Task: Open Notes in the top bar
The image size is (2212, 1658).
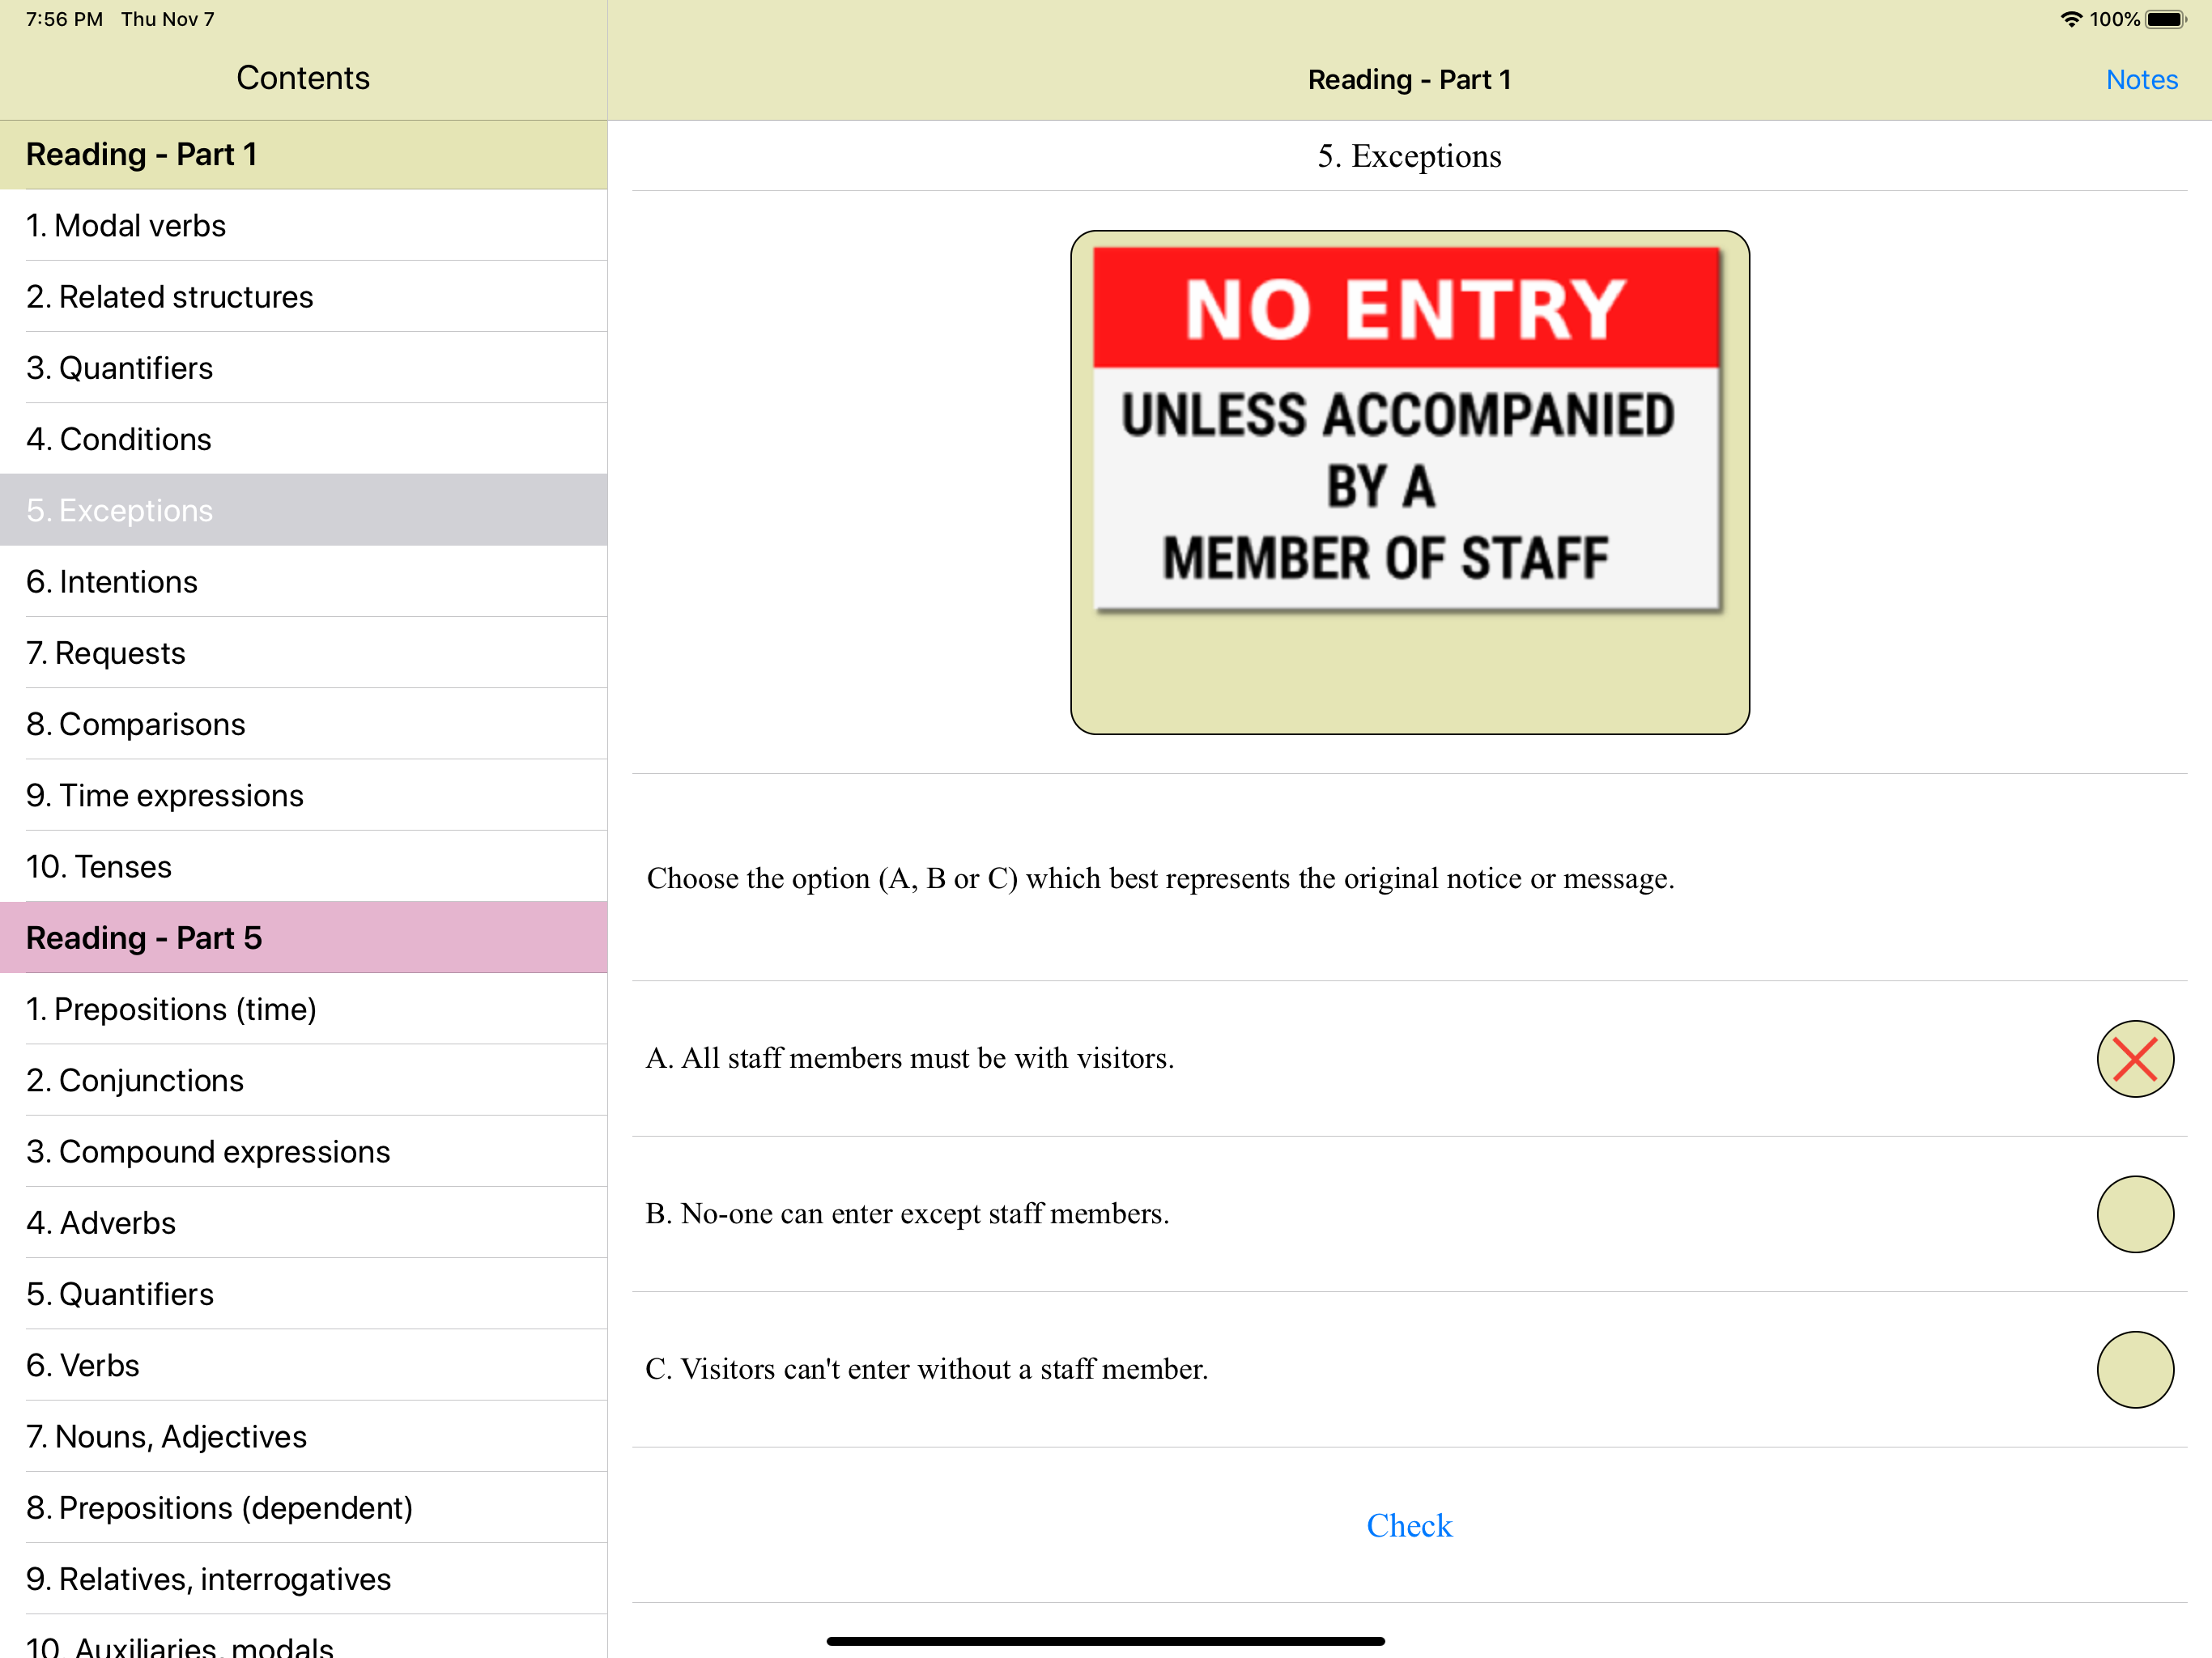Action: coord(2141,79)
